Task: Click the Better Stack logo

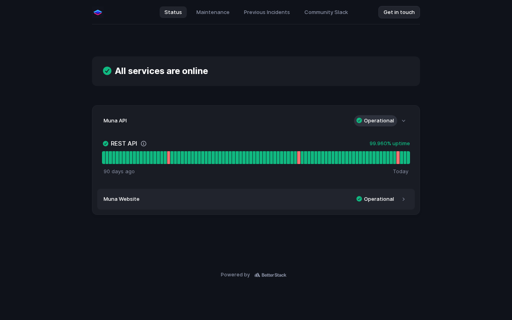Action: tap(270, 275)
